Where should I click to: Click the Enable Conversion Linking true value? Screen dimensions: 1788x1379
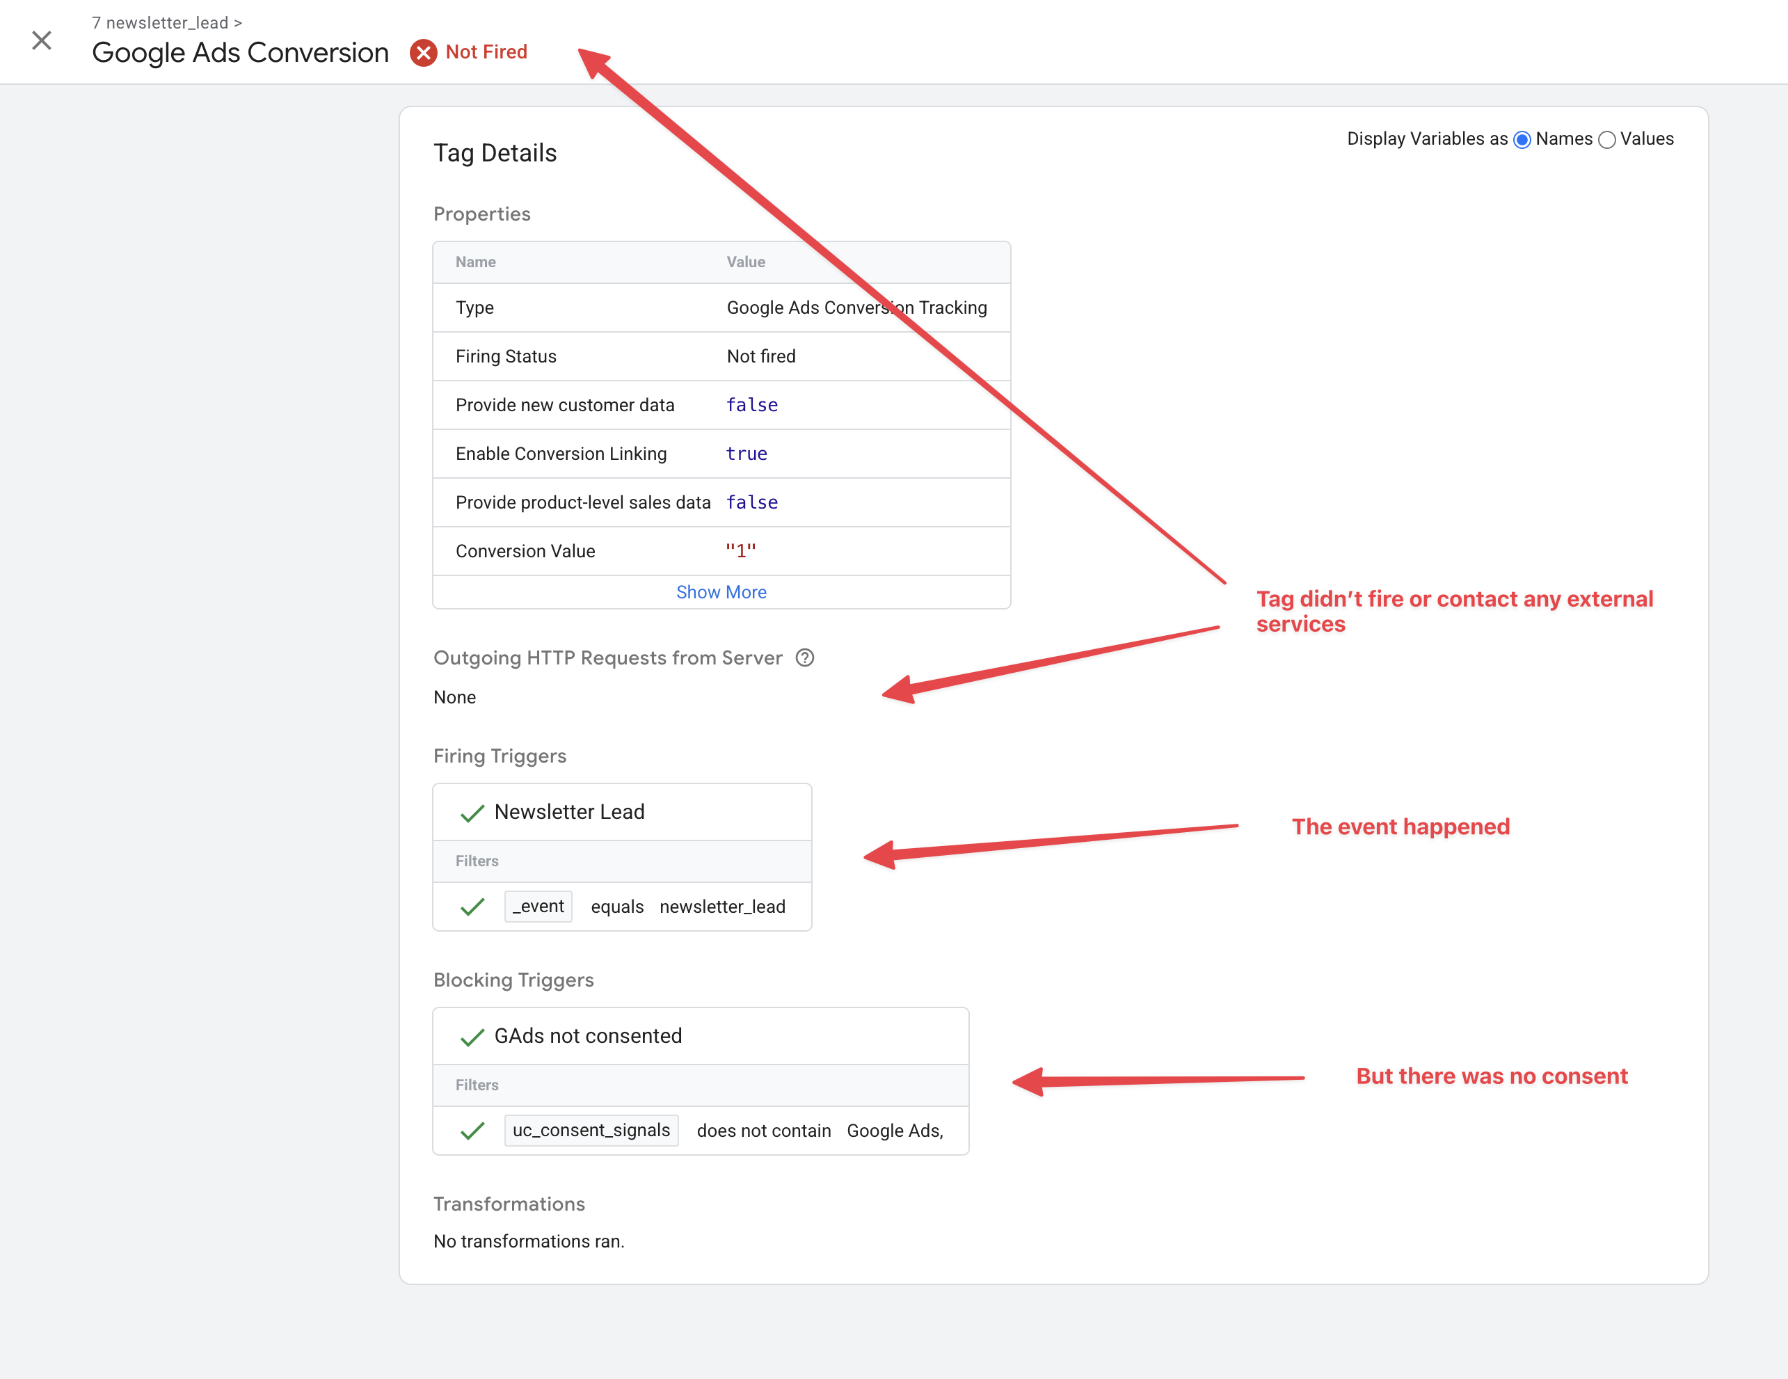(746, 454)
